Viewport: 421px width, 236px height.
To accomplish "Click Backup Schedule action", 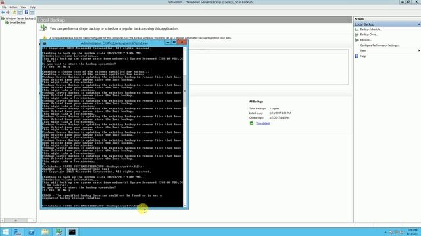I will (371, 29).
